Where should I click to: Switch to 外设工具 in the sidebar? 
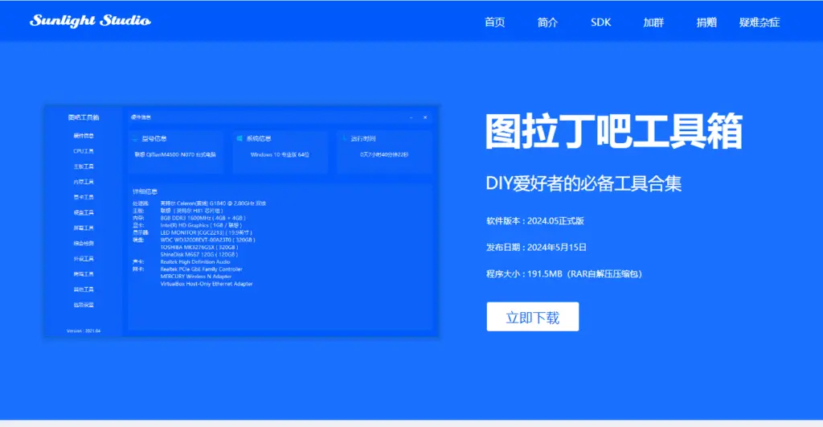(x=84, y=259)
